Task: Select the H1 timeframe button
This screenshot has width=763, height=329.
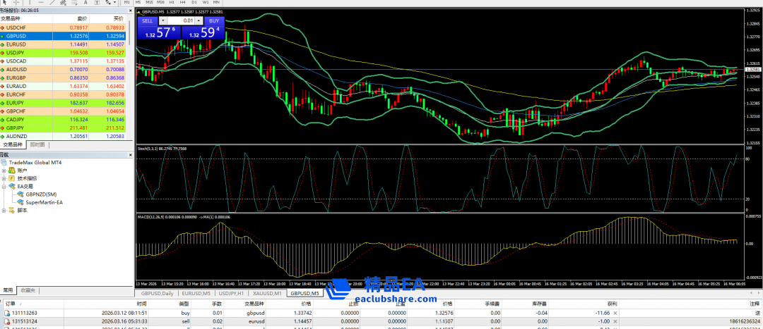Action: click(172, 3)
